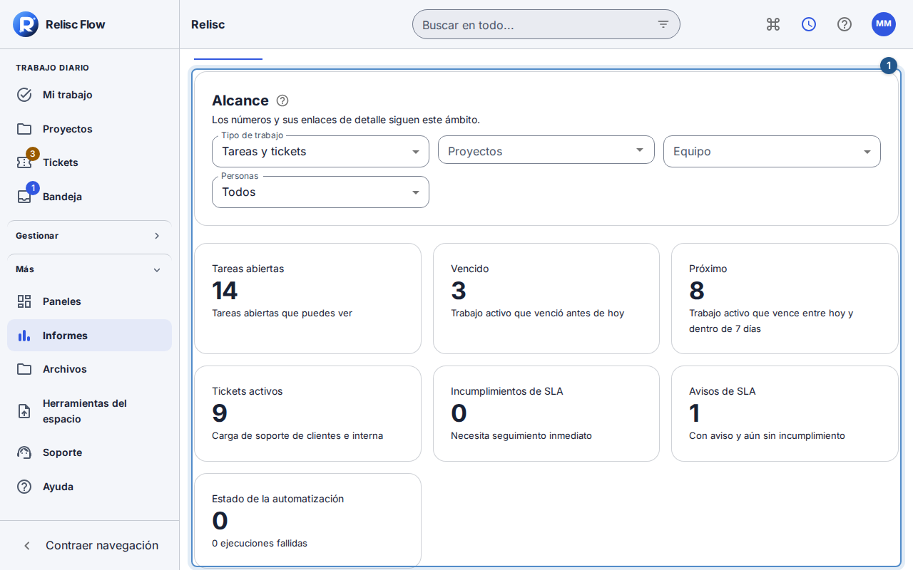Select Archivos label in sidebar

click(65, 369)
